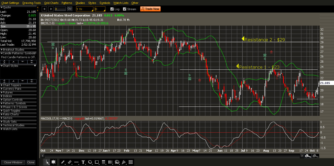This screenshot has height=166, width=334.
Task: Choose the horizontal retracement lines tool
Action: point(104,162)
